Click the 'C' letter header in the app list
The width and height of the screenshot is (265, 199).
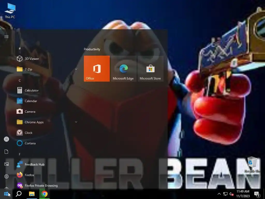20,80
